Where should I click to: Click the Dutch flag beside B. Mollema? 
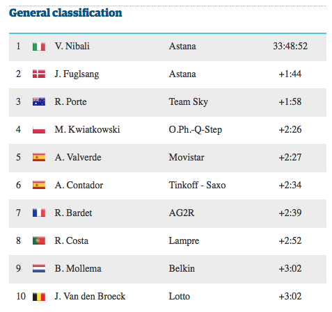tap(39, 268)
